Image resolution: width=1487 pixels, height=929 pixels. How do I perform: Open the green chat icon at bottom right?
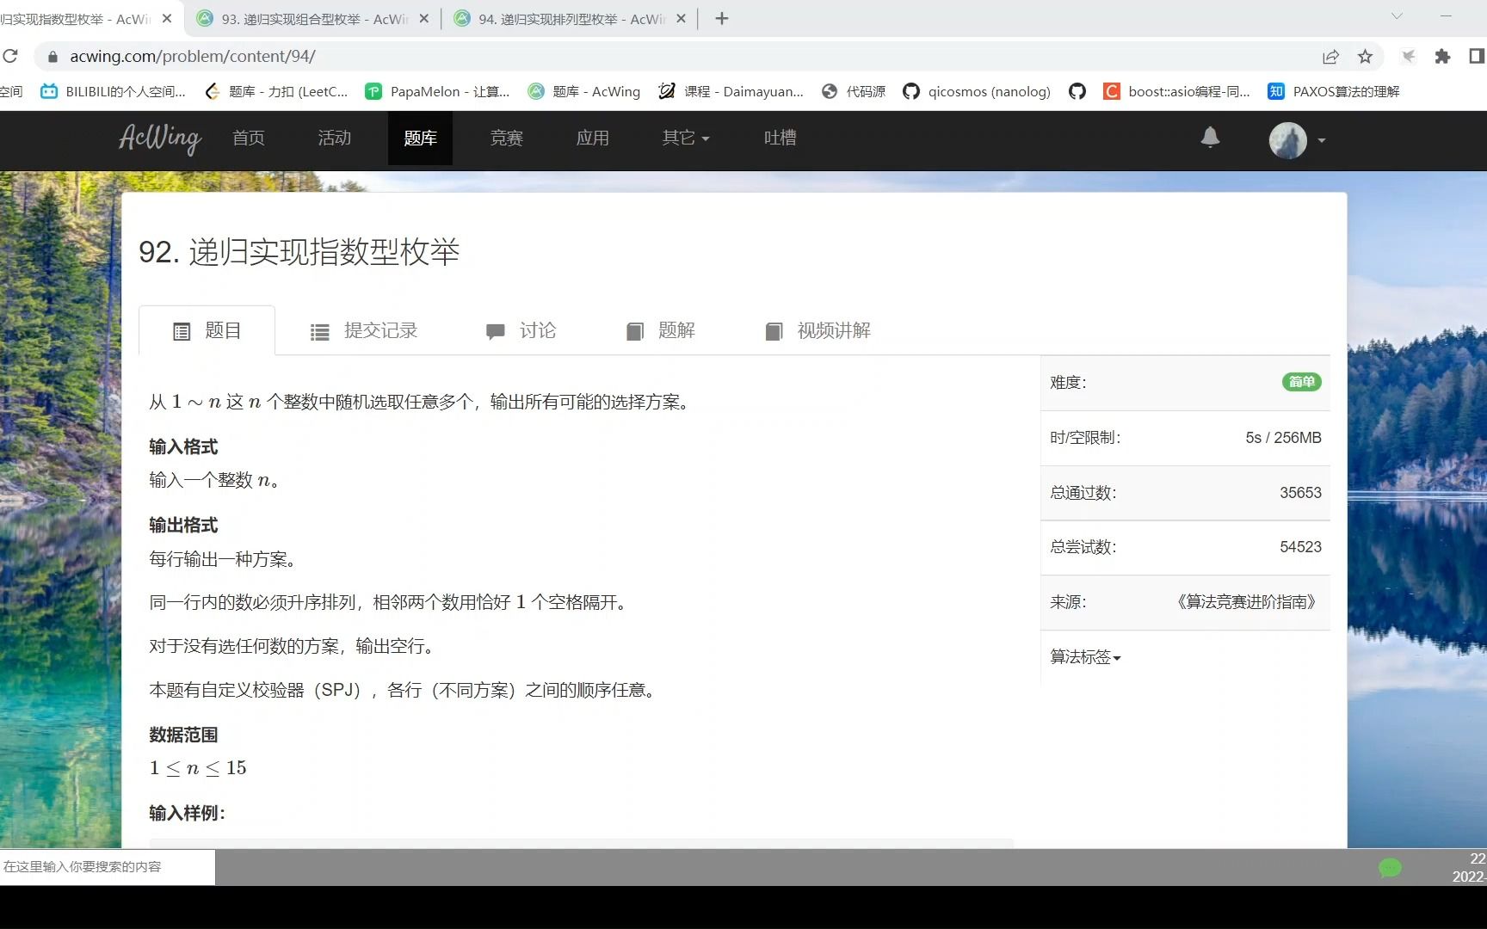tap(1389, 869)
